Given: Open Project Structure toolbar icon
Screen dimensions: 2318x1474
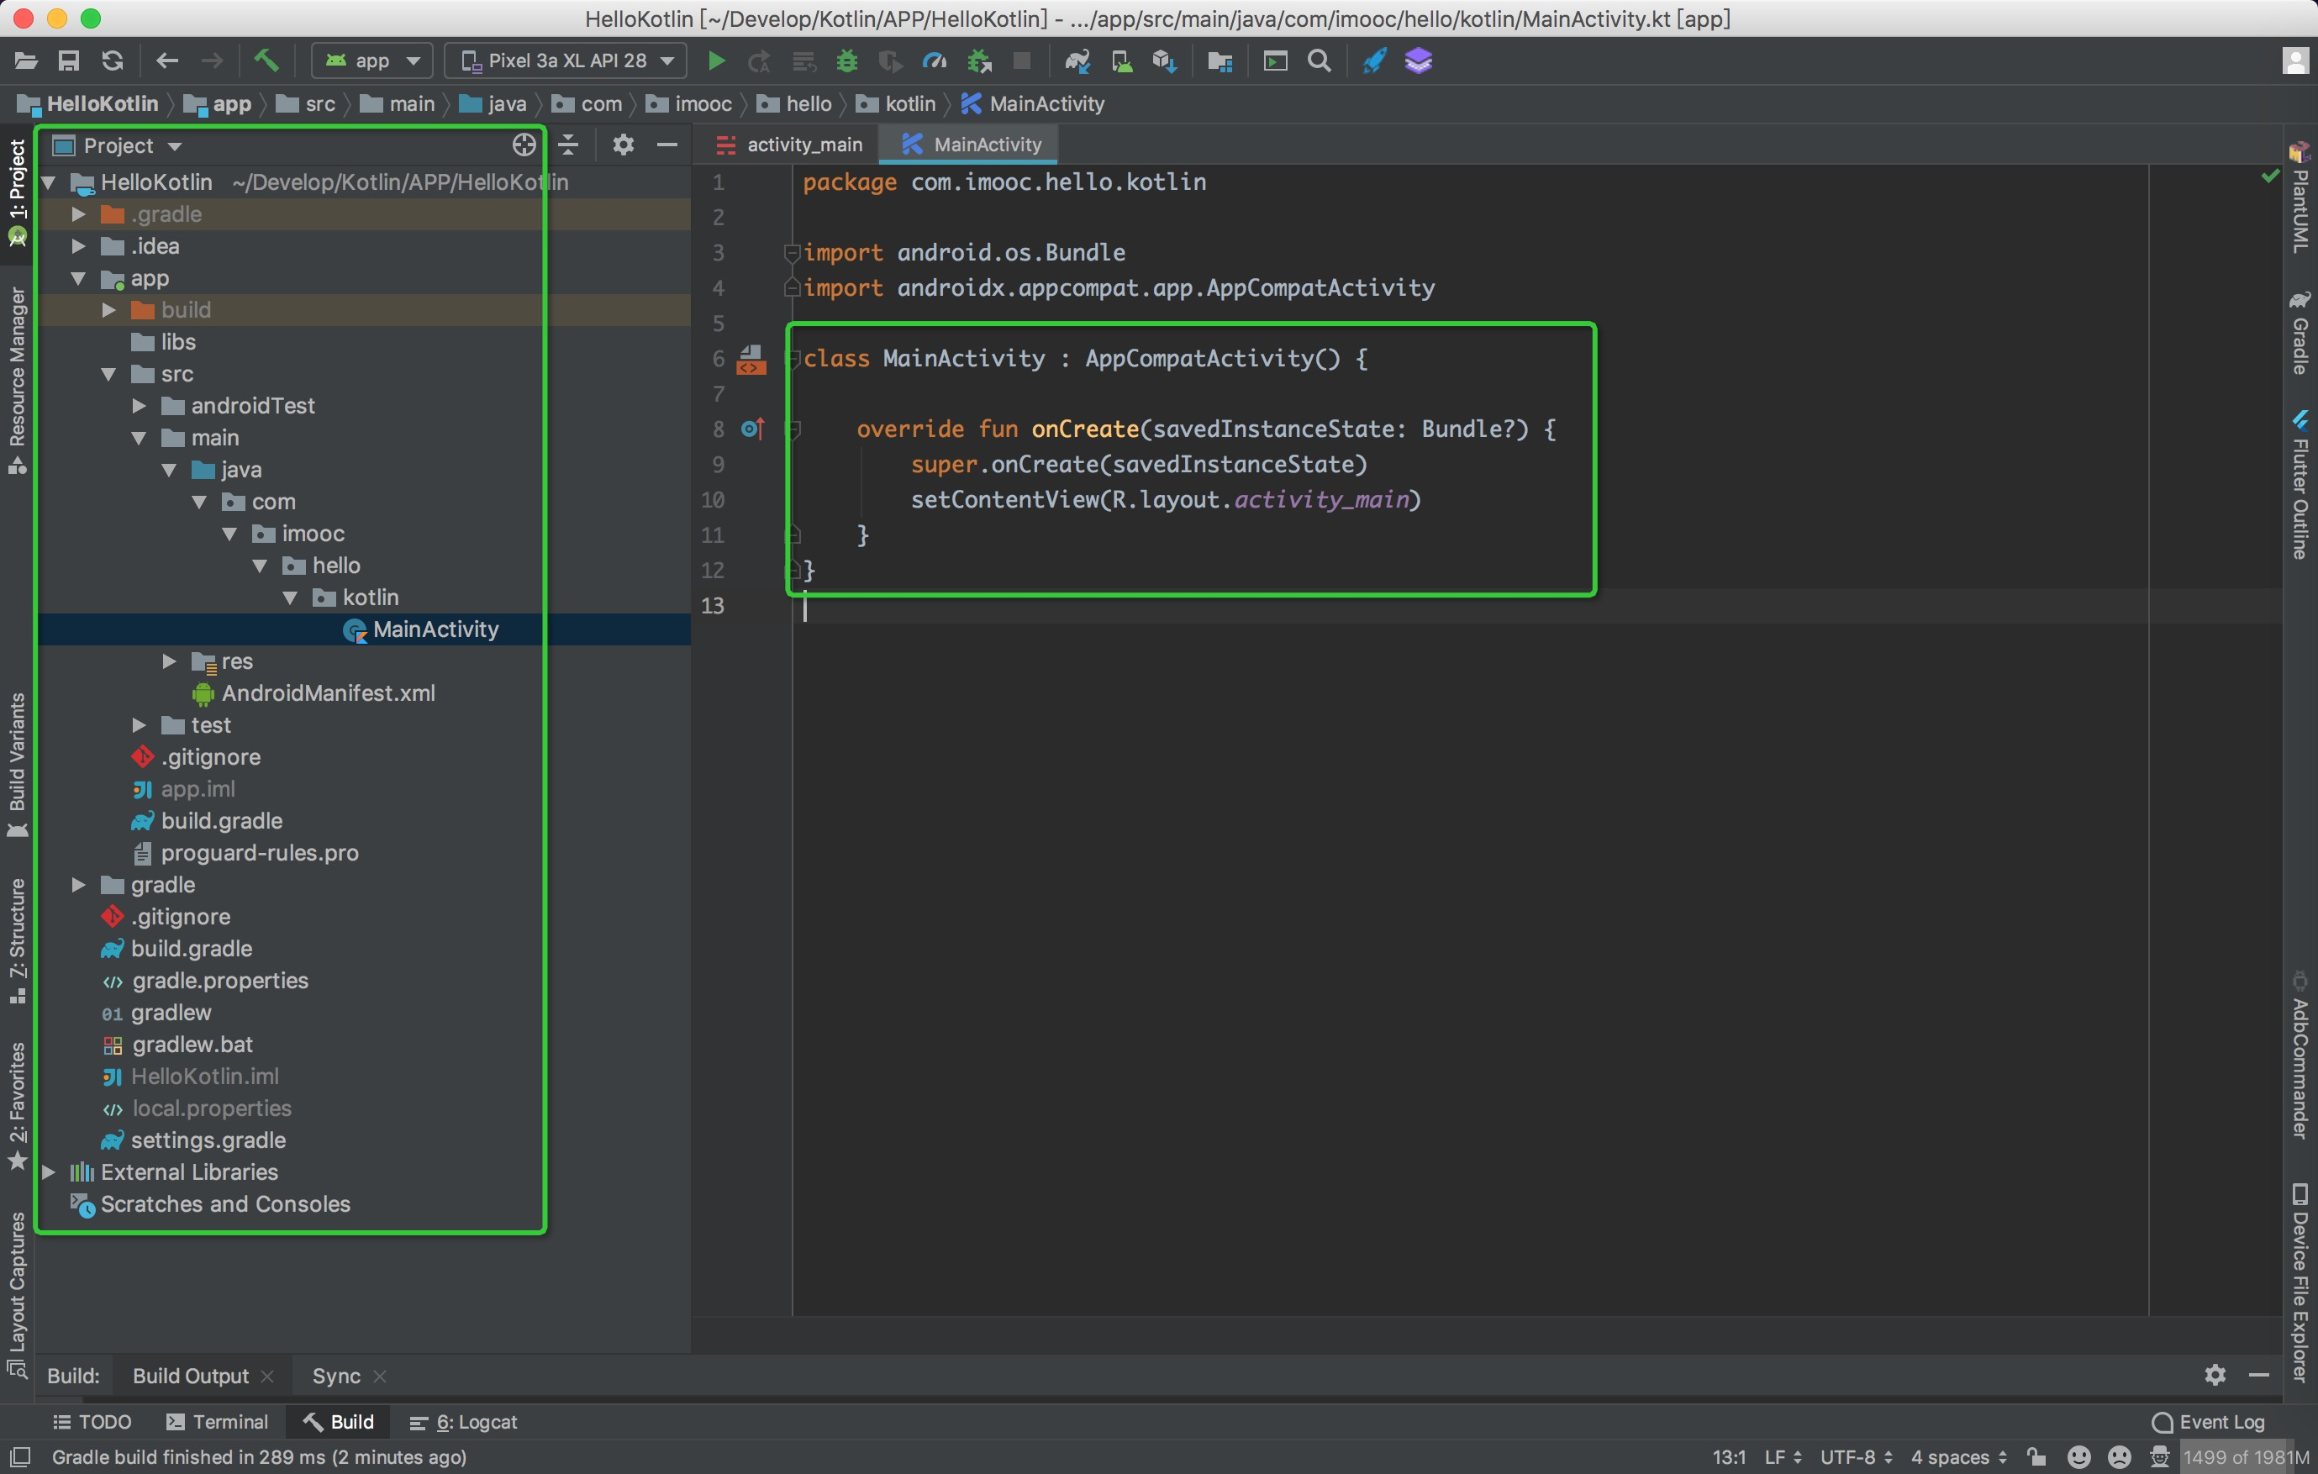Looking at the screenshot, I should (1220, 61).
